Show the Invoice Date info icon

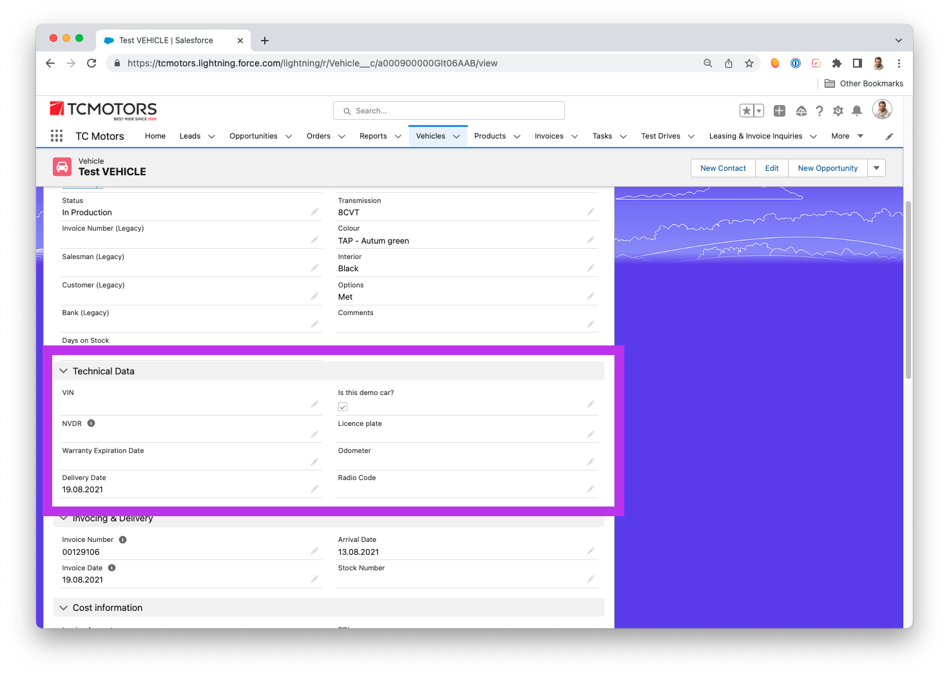pos(112,568)
